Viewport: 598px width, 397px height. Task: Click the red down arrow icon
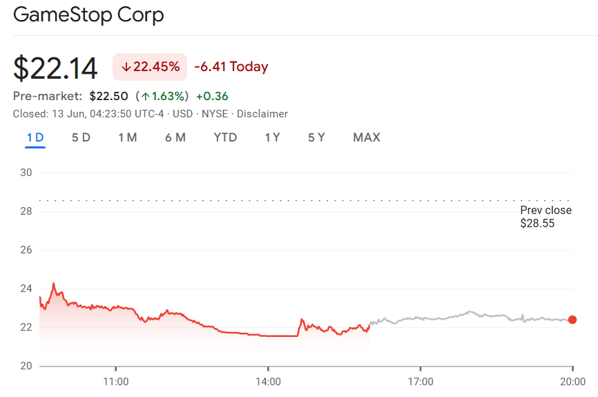126,67
